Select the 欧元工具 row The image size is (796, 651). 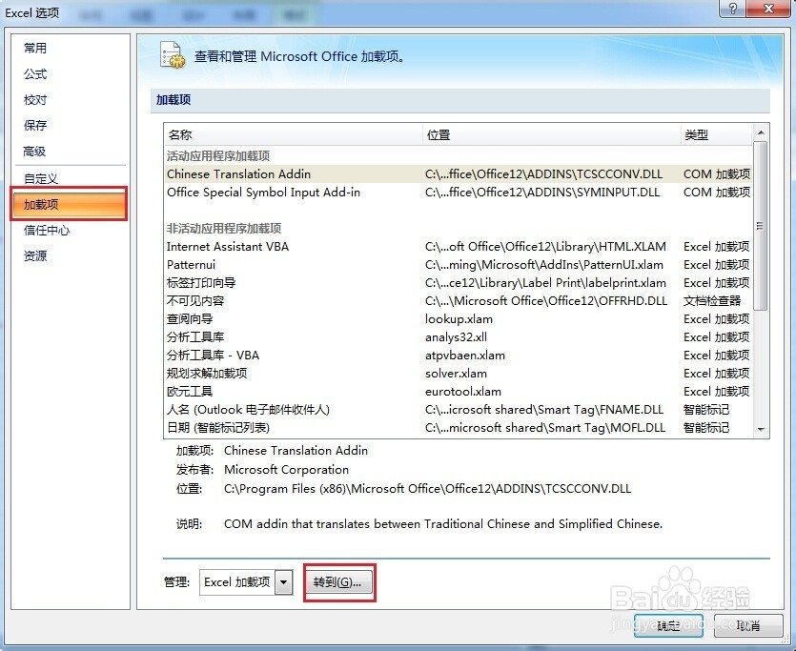459,392
